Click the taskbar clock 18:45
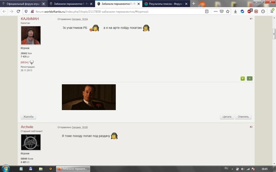 click(x=264, y=169)
